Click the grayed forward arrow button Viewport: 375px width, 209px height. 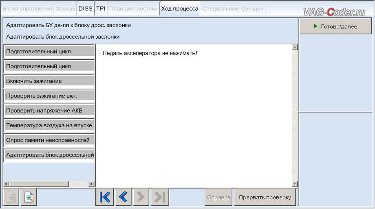click(141, 197)
